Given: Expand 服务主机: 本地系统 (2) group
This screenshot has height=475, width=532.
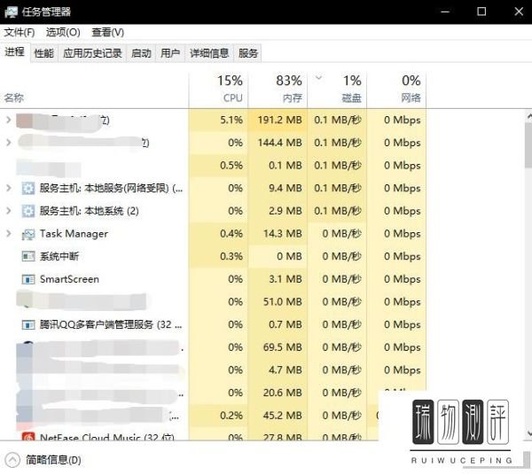Looking at the screenshot, I should point(9,211).
